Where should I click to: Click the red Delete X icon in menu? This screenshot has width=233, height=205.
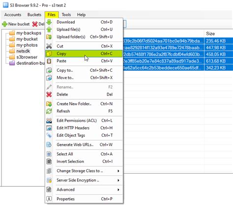tap(49, 94)
